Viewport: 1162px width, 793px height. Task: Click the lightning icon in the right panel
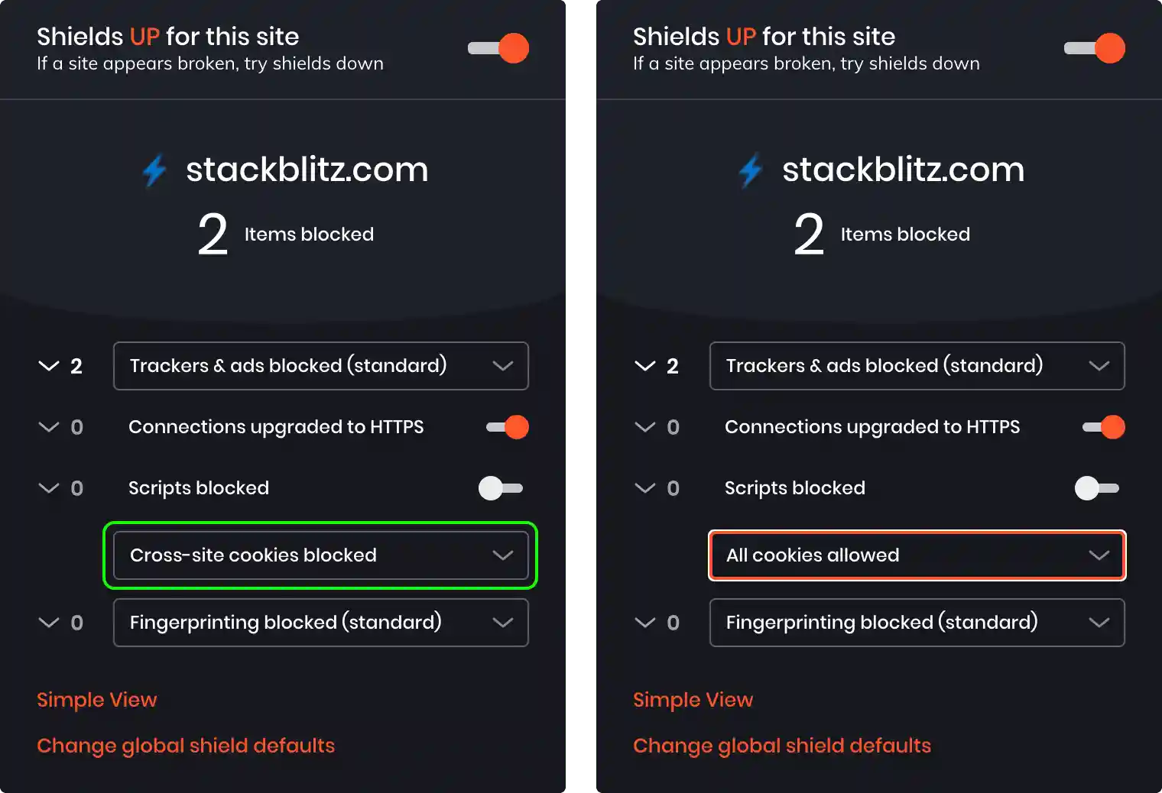[751, 170]
